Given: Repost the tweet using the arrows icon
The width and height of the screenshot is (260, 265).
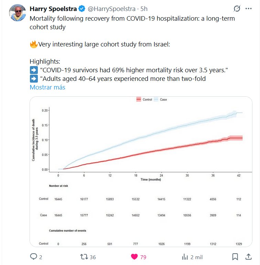Looking at the screenshot, I should tap(83, 257).
